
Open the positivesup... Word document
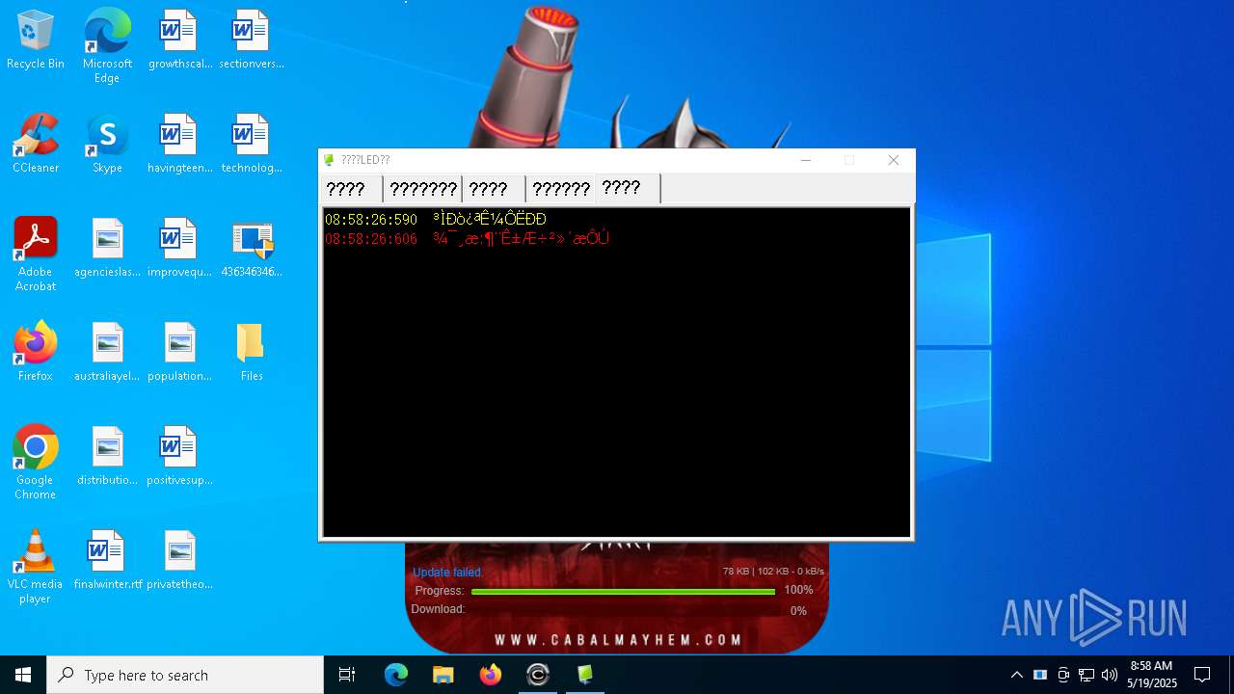click(179, 456)
